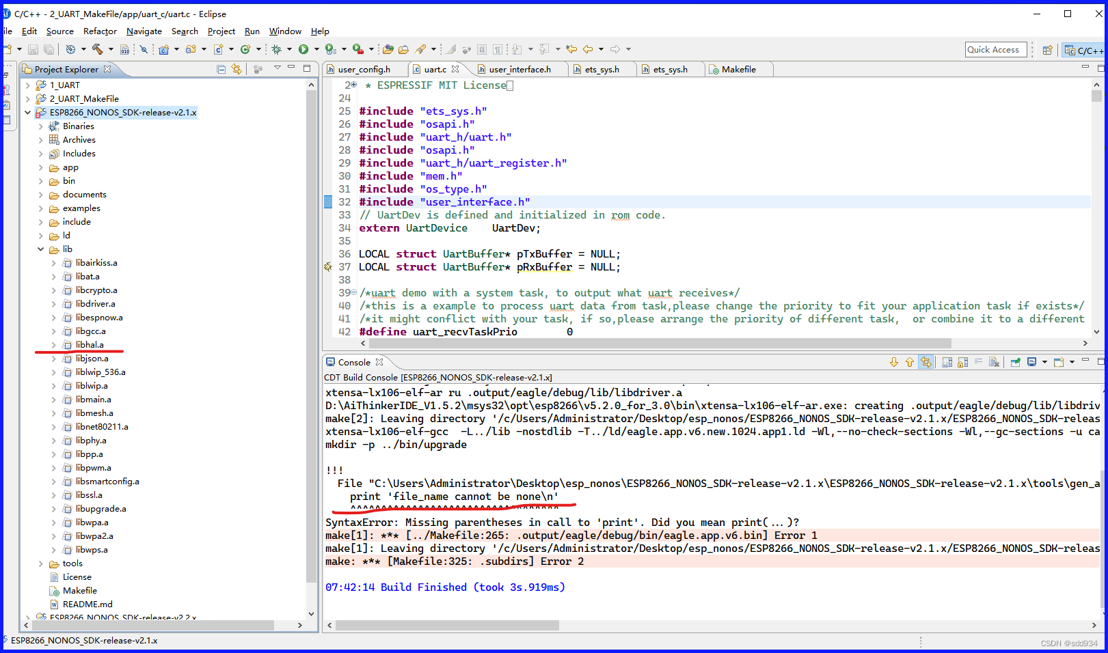Select README.md in project tree
This screenshot has height=653, width=1108.
(87, 605)
